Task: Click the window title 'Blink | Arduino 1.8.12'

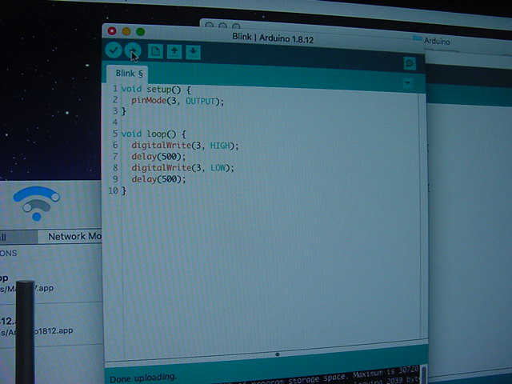Action: click(273, 38)
